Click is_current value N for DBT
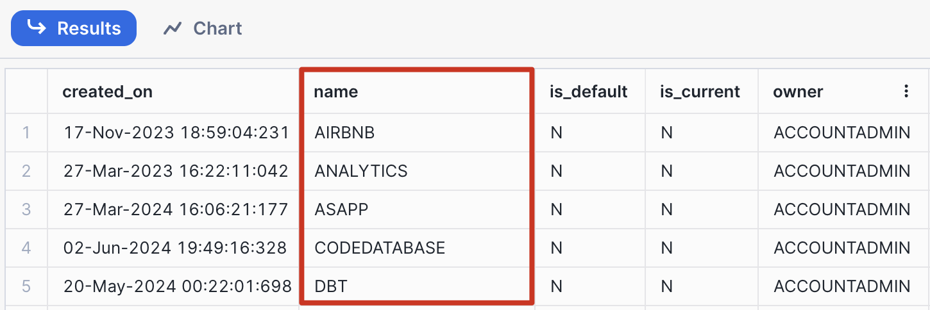The width and height of the screenshot is (930, 310). click(x=666, y=286)
